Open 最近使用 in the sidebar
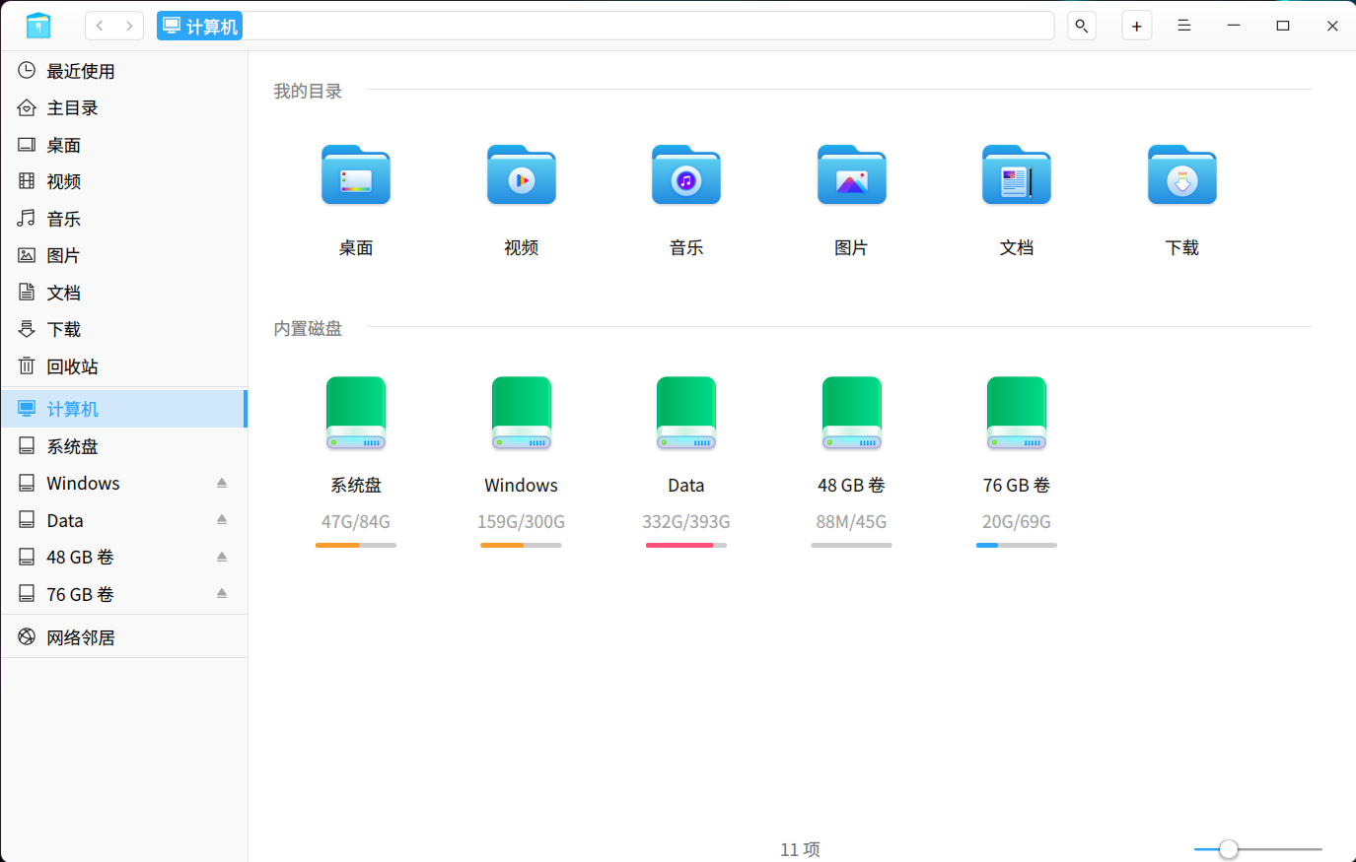 [x=123, y=71]
